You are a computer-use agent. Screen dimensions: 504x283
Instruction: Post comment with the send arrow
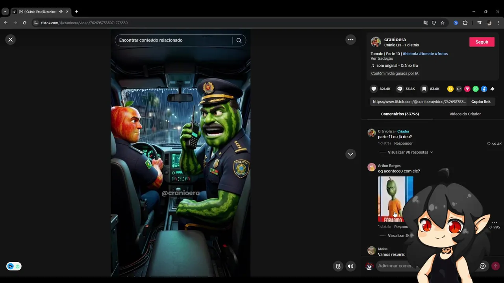click(495, 266)
